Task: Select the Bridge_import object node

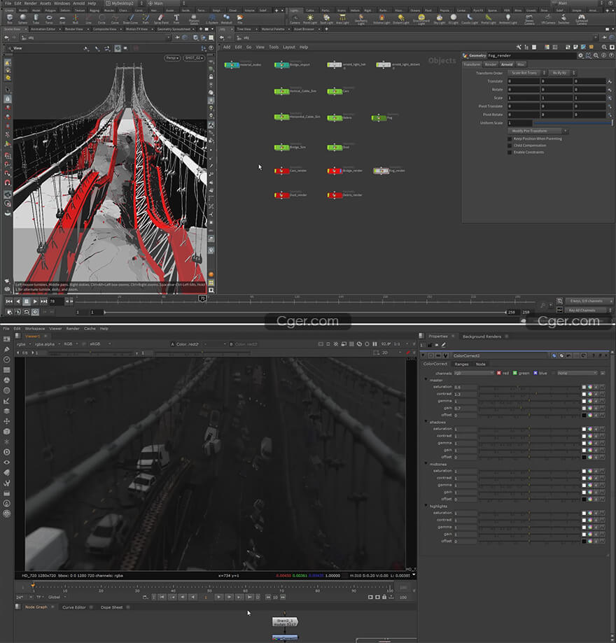Action: (281, 64)
